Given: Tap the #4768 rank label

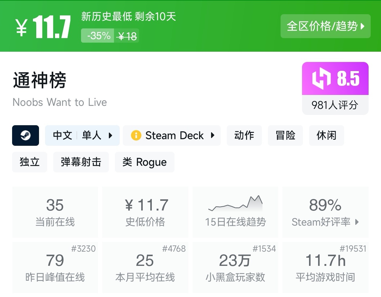Looking at the screenshot, I should pyautogui.click(x=174, y=249).
